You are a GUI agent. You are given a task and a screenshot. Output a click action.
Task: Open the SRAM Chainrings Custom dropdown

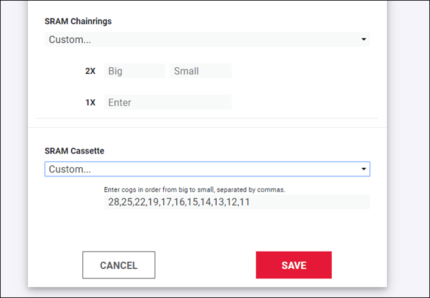[x=207, y=39]
